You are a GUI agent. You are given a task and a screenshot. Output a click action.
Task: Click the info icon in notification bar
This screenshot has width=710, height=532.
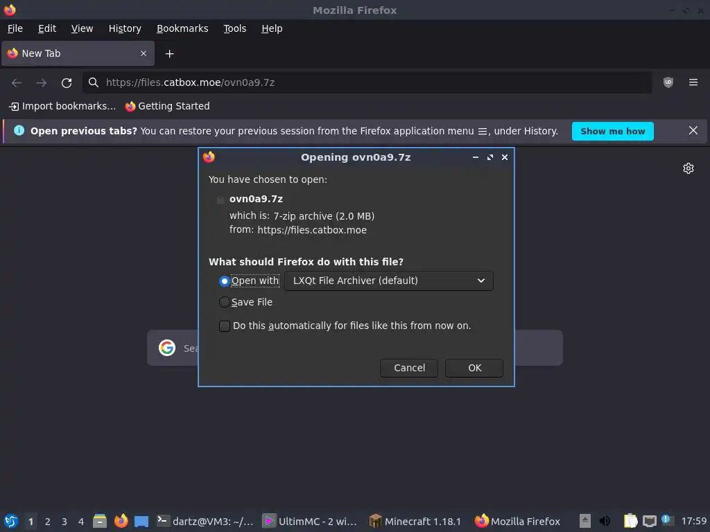[x=19, y=131]
